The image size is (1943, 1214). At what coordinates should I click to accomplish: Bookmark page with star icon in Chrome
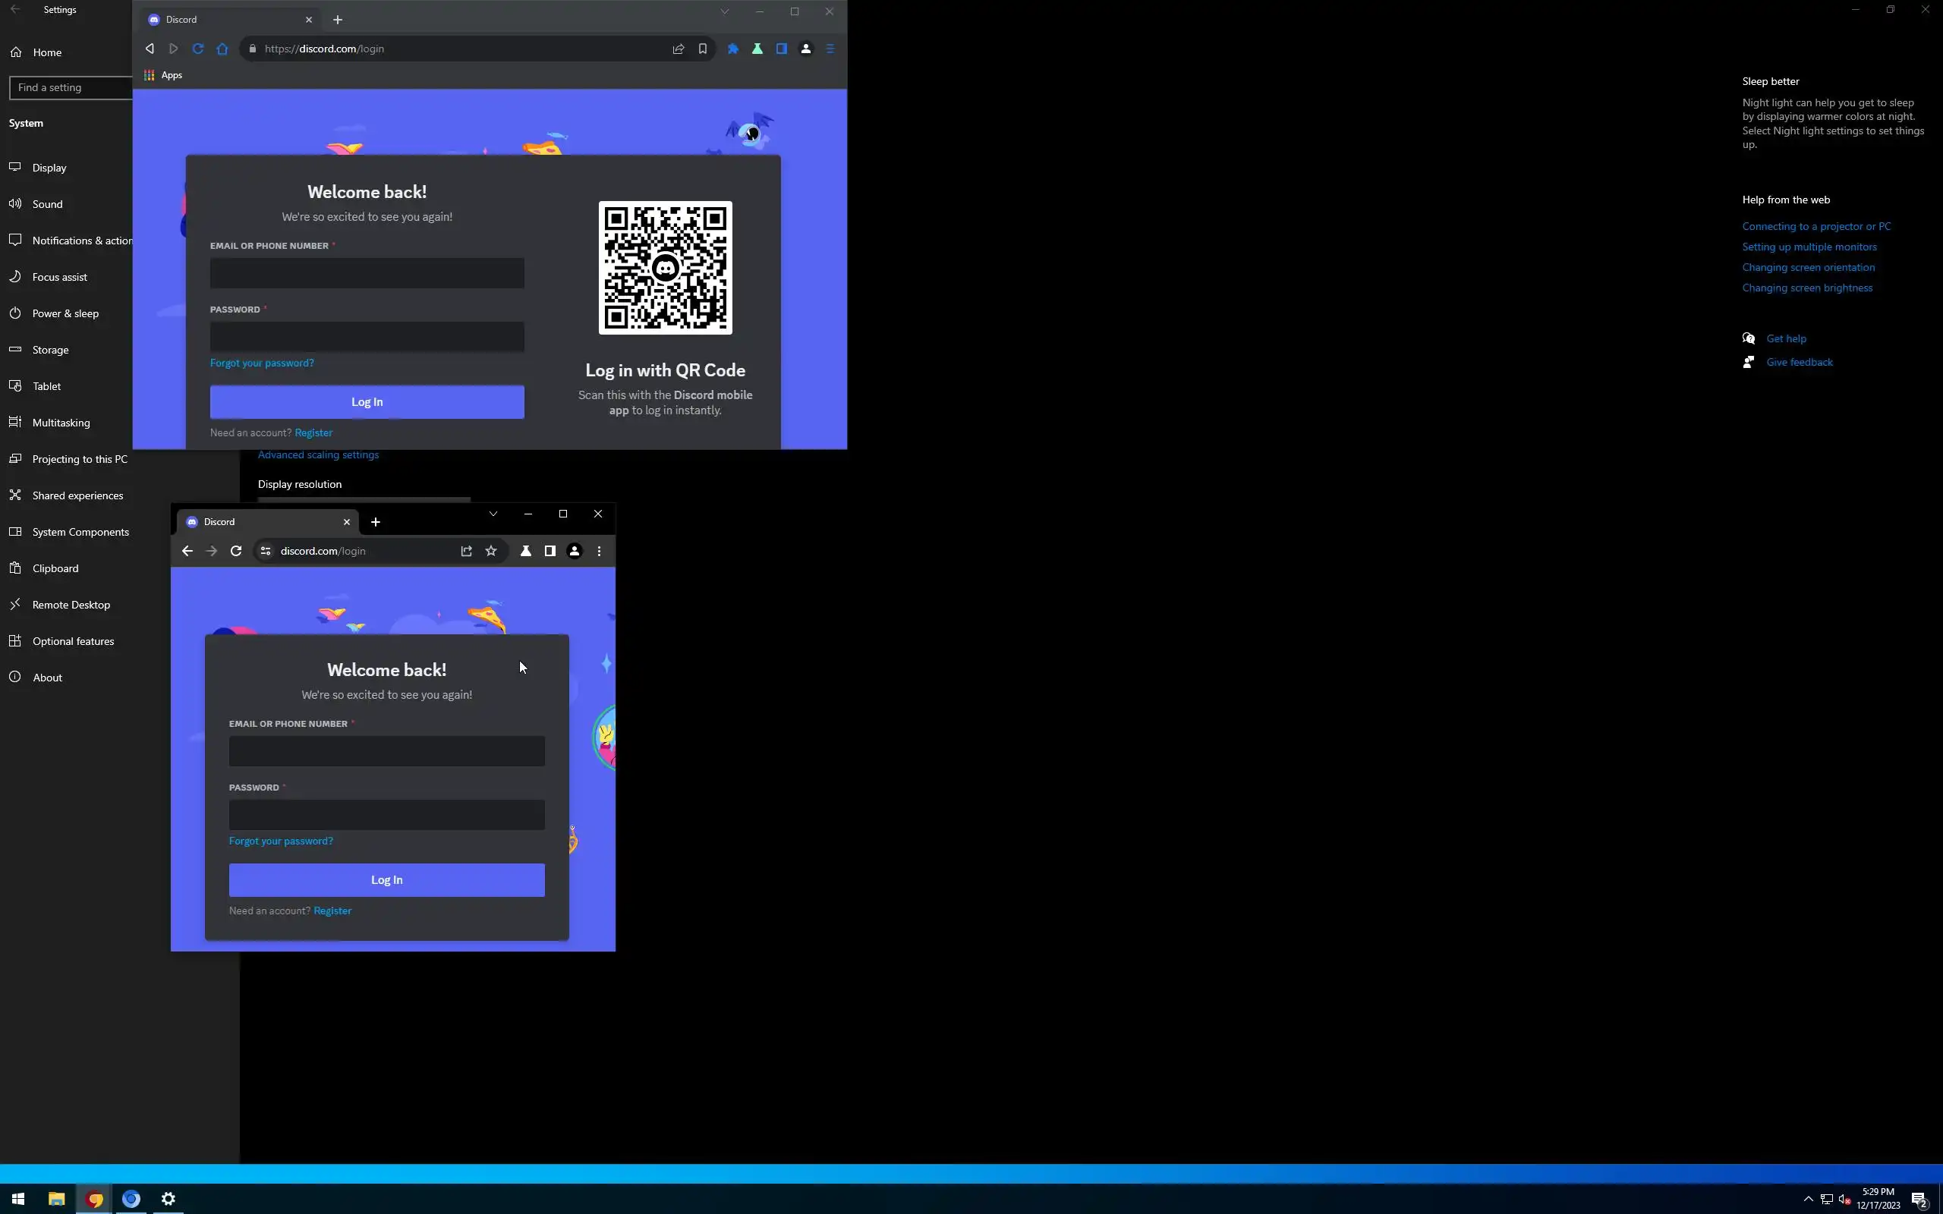(491, 551)
